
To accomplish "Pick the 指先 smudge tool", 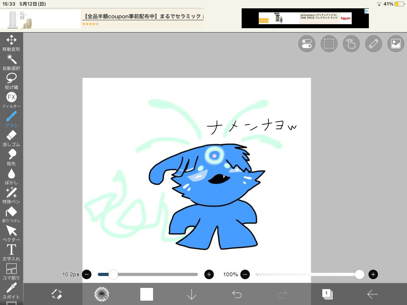I will tap(11, 157).
